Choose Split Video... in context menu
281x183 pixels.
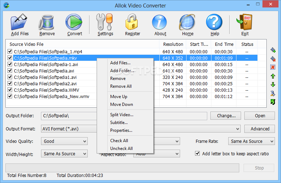click(122, 115)
